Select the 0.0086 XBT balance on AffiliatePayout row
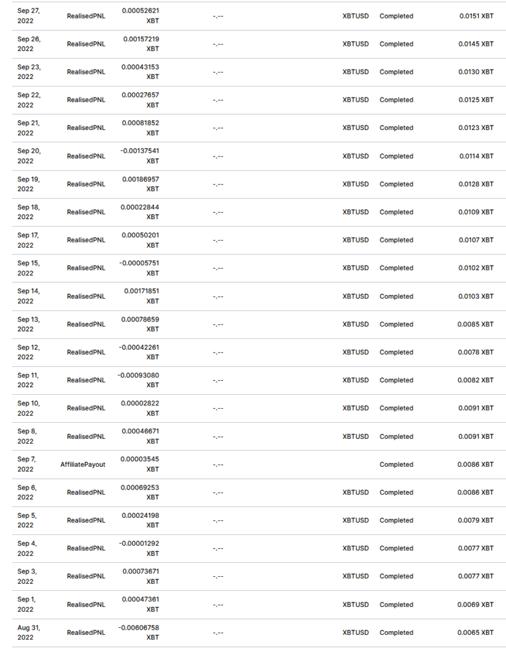The image size is (506, 652). coord(475,464)
